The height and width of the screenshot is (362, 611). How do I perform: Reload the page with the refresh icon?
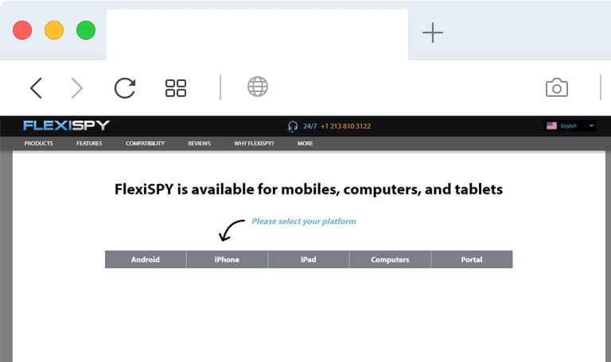tap(125, 88)
